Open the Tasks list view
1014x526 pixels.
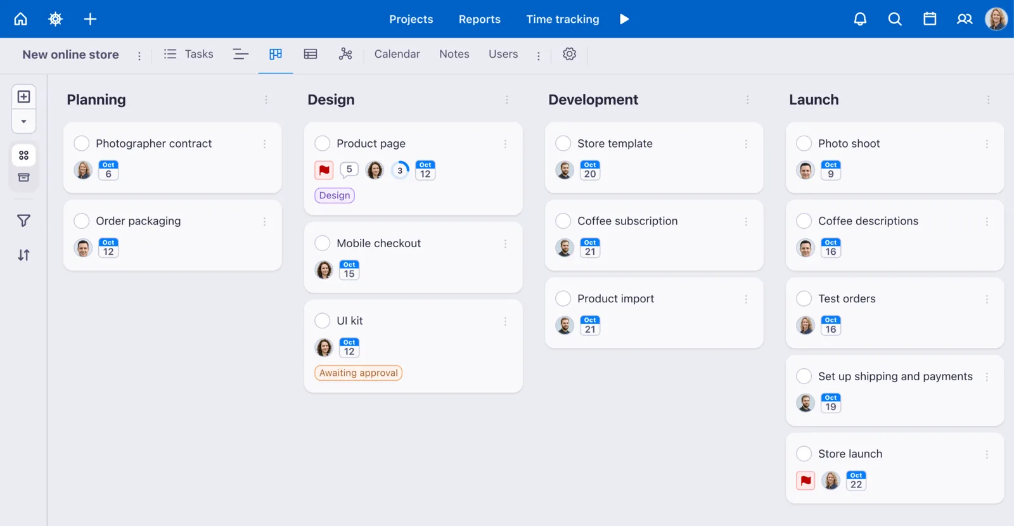(x=189, y=55)
